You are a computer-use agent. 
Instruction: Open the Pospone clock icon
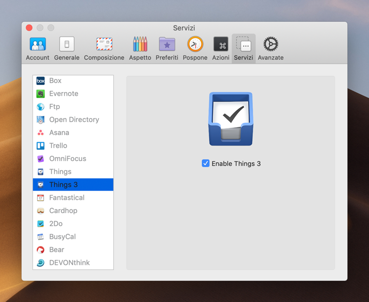click(x=195, y=44)
